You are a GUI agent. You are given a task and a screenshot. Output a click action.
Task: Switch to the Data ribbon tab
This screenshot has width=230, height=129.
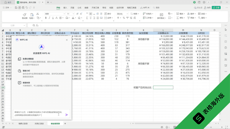click(86, 8)
